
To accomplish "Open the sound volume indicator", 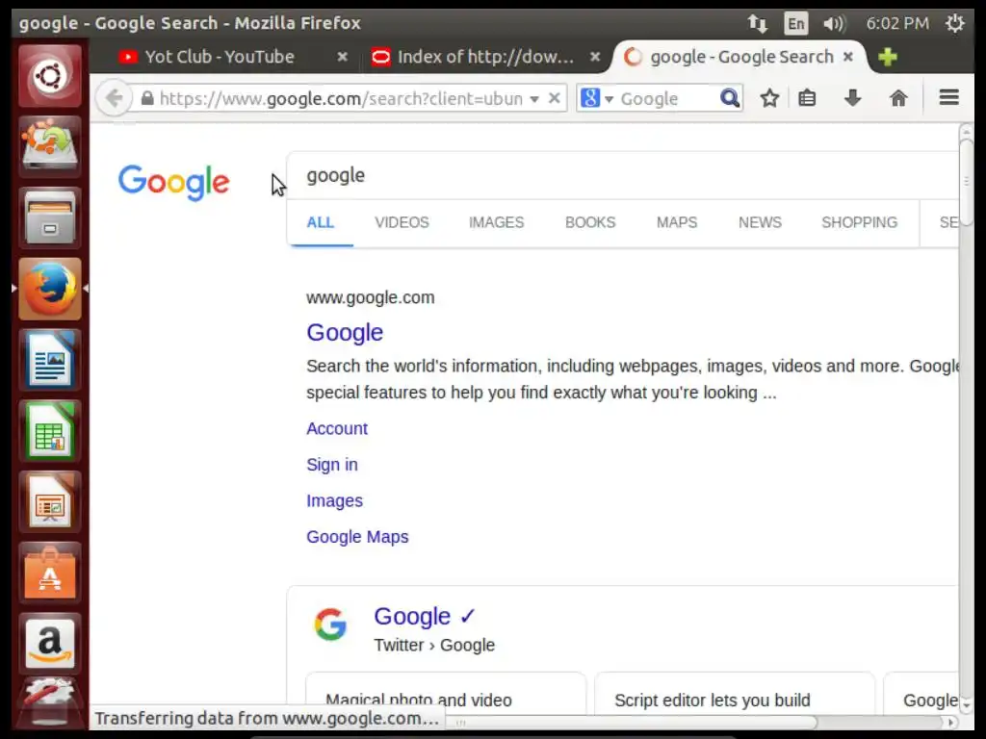I will pos(834,24).
